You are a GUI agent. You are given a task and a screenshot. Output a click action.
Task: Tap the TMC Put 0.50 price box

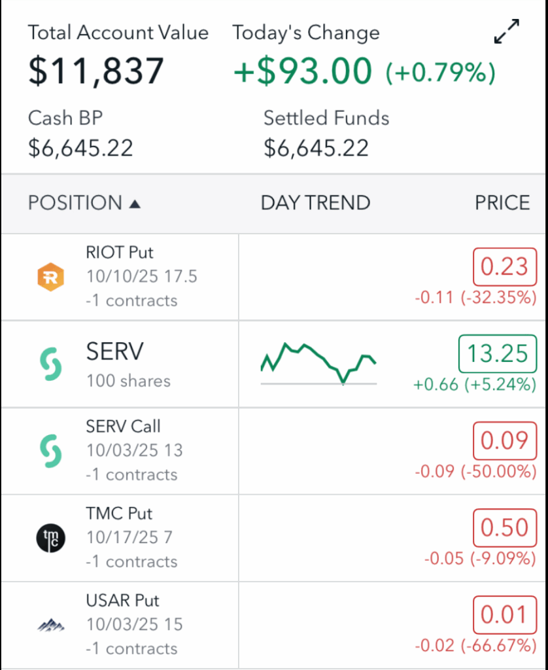point(504,527)
